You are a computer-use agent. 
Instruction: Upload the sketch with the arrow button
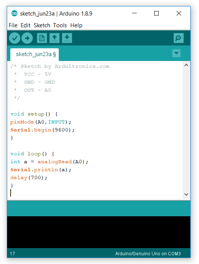coord(27,38)
